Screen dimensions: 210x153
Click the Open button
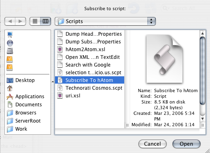(187, 144)
